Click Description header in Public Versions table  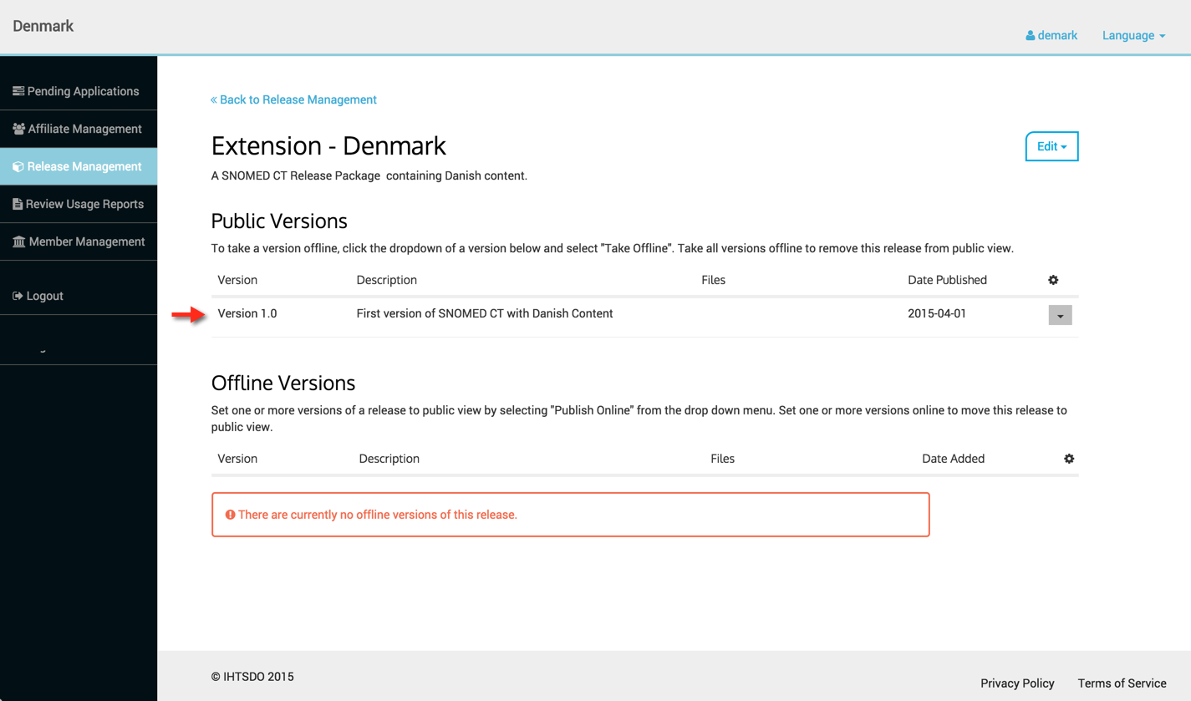(x=386, y=280)
